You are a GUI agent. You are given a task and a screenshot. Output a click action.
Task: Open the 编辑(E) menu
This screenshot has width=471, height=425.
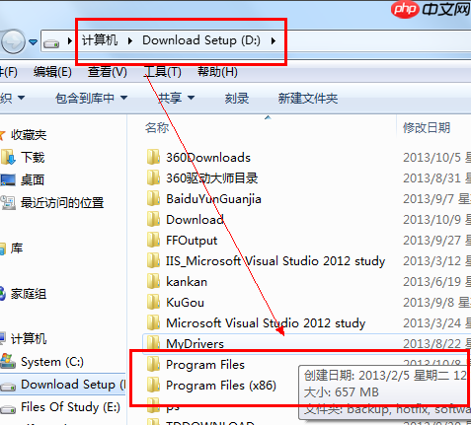tap(52, 72)
